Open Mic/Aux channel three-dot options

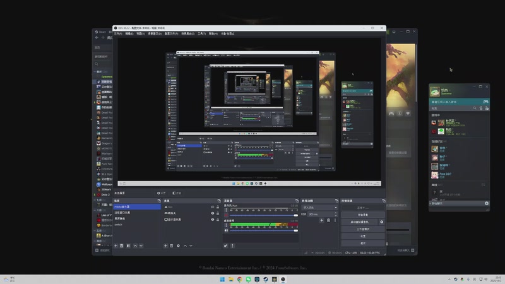(226, 210)
